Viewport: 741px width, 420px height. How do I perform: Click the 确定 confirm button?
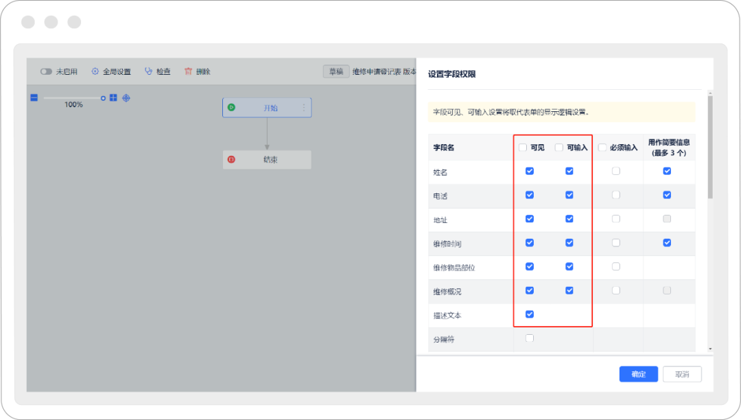tap(638, 374)
